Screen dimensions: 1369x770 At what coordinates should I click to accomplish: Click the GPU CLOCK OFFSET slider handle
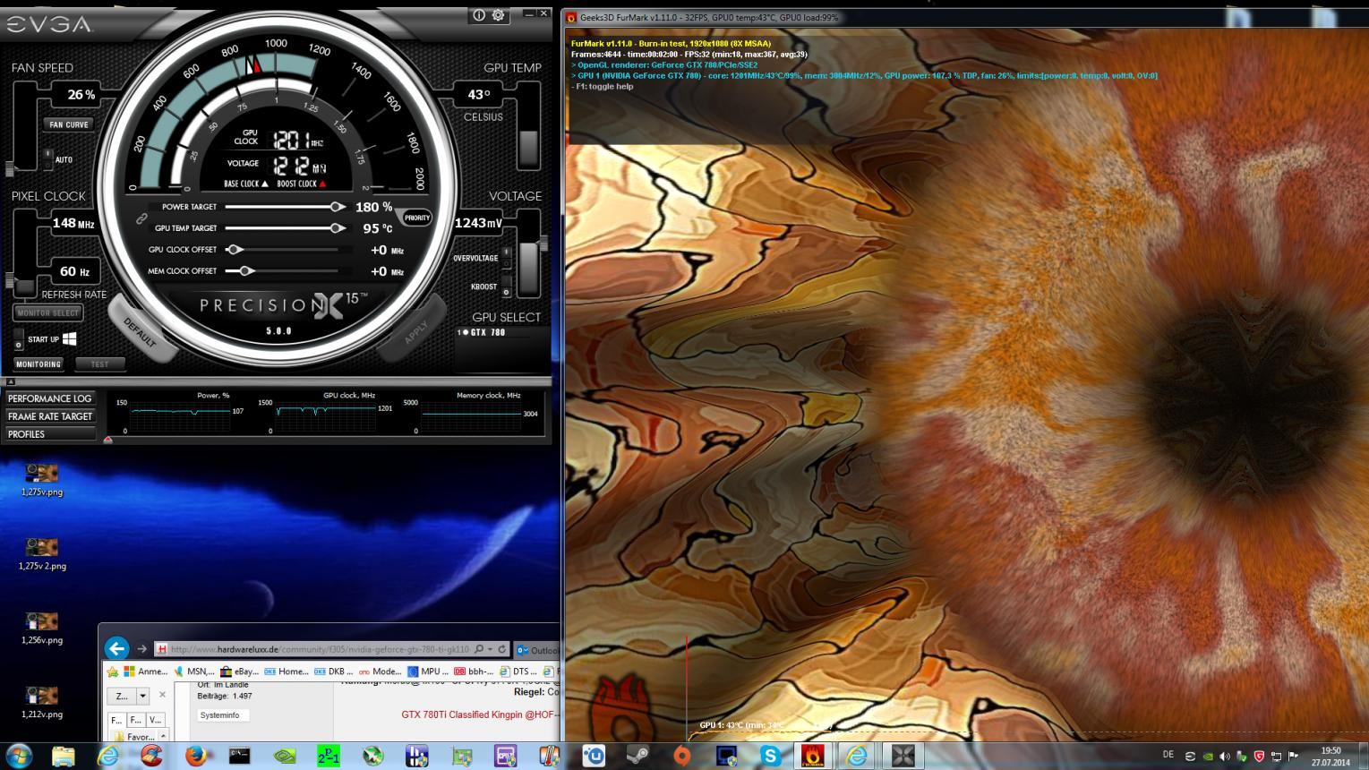coord(234,250)
